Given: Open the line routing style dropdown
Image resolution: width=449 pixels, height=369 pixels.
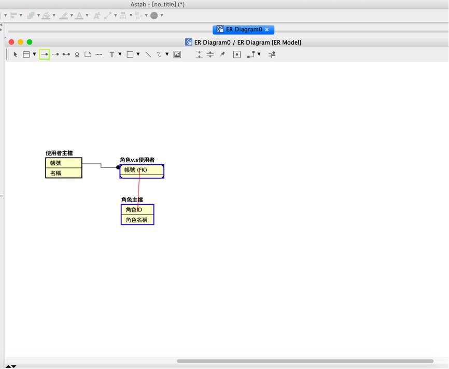Looking at the screenshot, I should pyautogui.click(x=259, y=54).
